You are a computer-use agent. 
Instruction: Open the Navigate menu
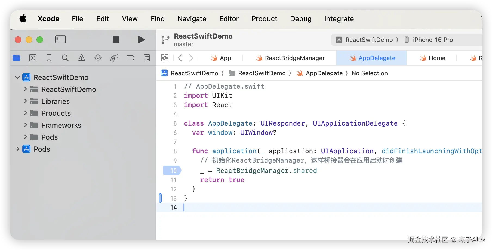192,19
